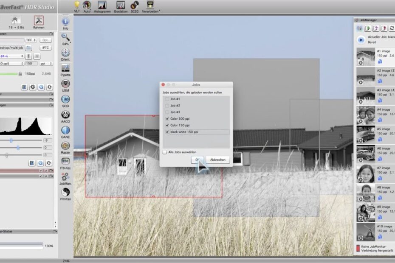This screenshot has height=263, width=395.
Task: Click the VLT light bulb icon
Action: tap(77, 6)
